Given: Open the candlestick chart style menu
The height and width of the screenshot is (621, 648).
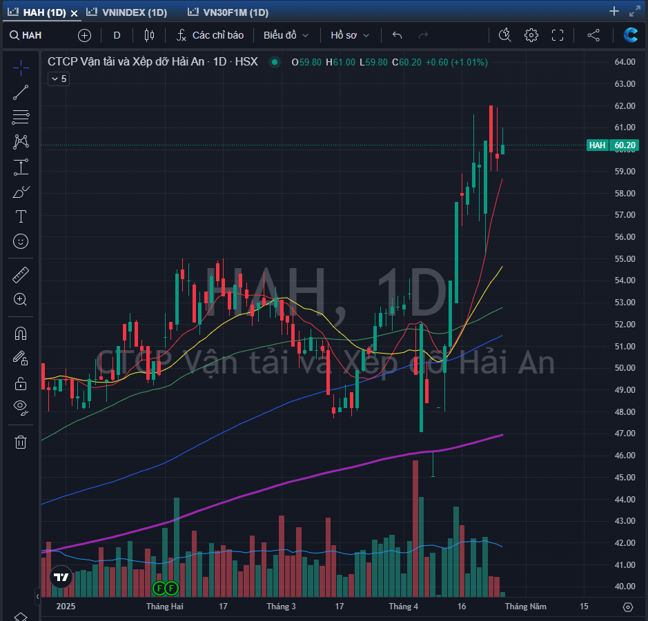Looking at the screenshot, I should click(149, 35).
